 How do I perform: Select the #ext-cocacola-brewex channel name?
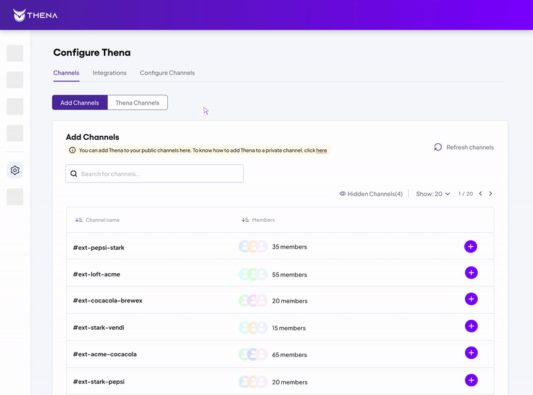[x=108, y=300]
